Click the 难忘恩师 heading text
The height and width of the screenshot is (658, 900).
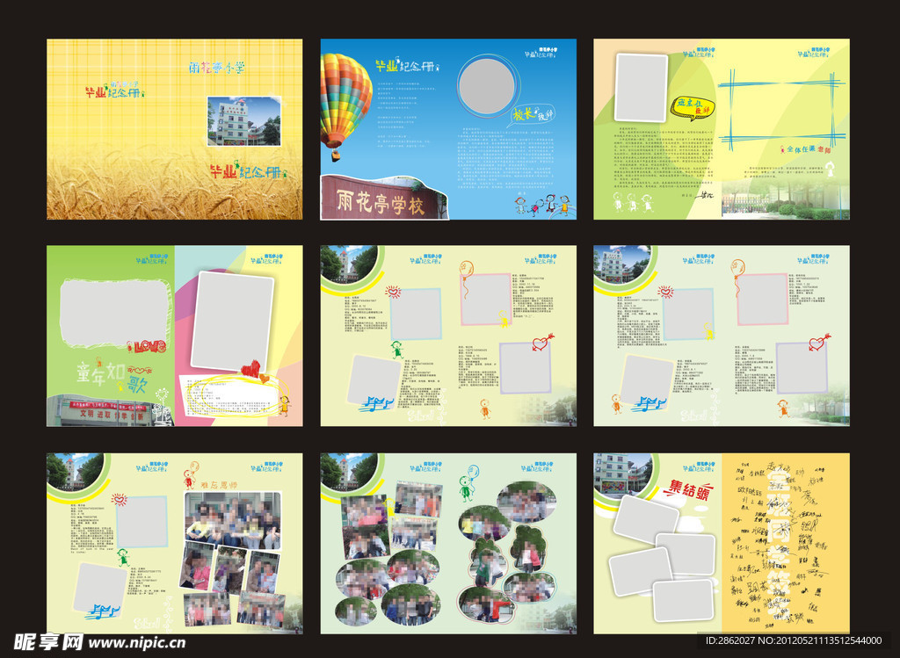[x=218, y=485]
